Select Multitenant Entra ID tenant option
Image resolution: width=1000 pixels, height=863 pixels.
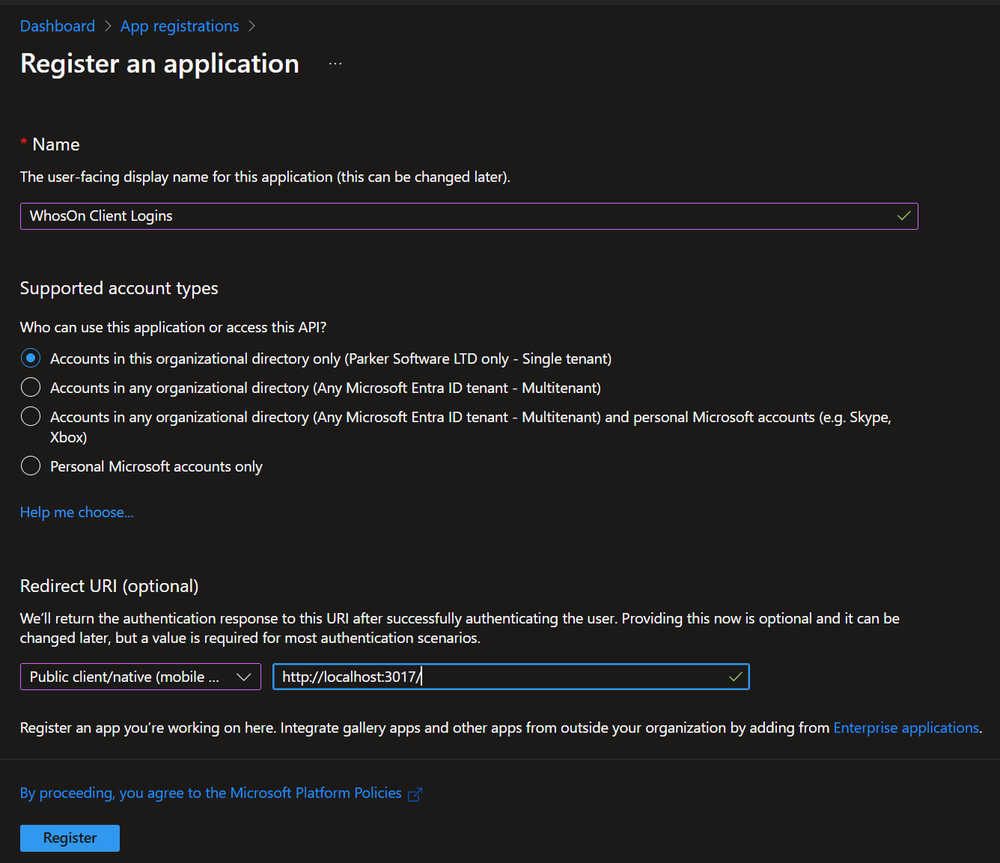click(x=31, y=388)
